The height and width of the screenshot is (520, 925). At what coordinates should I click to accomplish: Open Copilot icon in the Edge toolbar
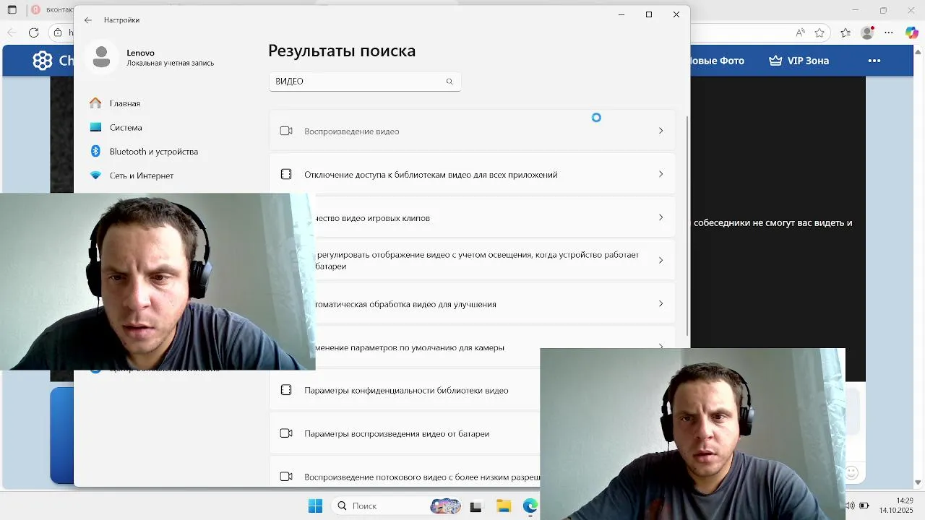click(x=912, y=32)
